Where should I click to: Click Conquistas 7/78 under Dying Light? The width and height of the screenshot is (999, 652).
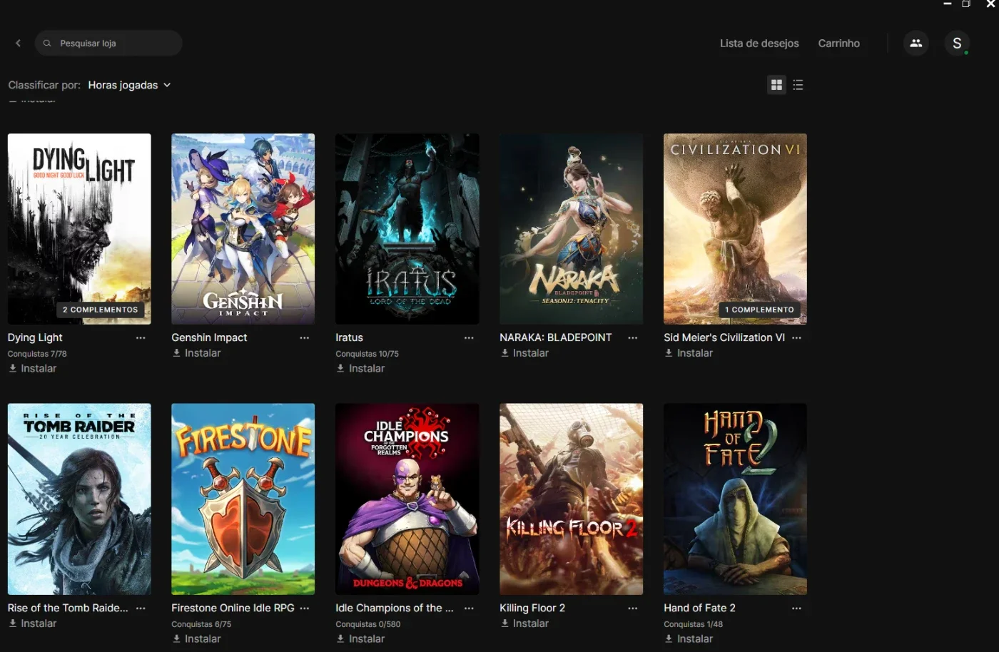click(x=37, y=354)
